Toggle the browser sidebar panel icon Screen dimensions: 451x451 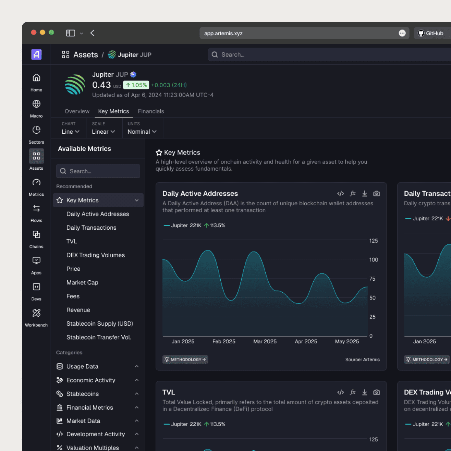click(x=71, y=33)
